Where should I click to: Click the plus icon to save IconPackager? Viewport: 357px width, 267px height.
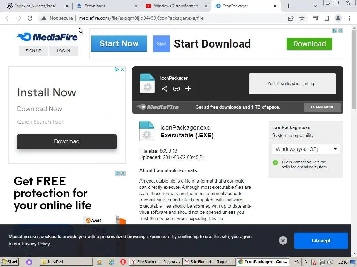(x=188, y=89)
